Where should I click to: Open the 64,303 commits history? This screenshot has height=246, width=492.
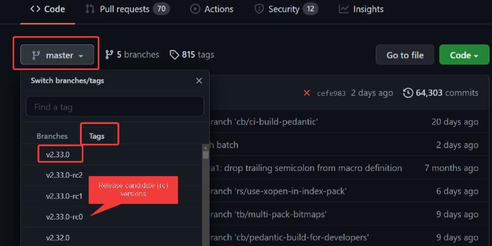(440, 93)
